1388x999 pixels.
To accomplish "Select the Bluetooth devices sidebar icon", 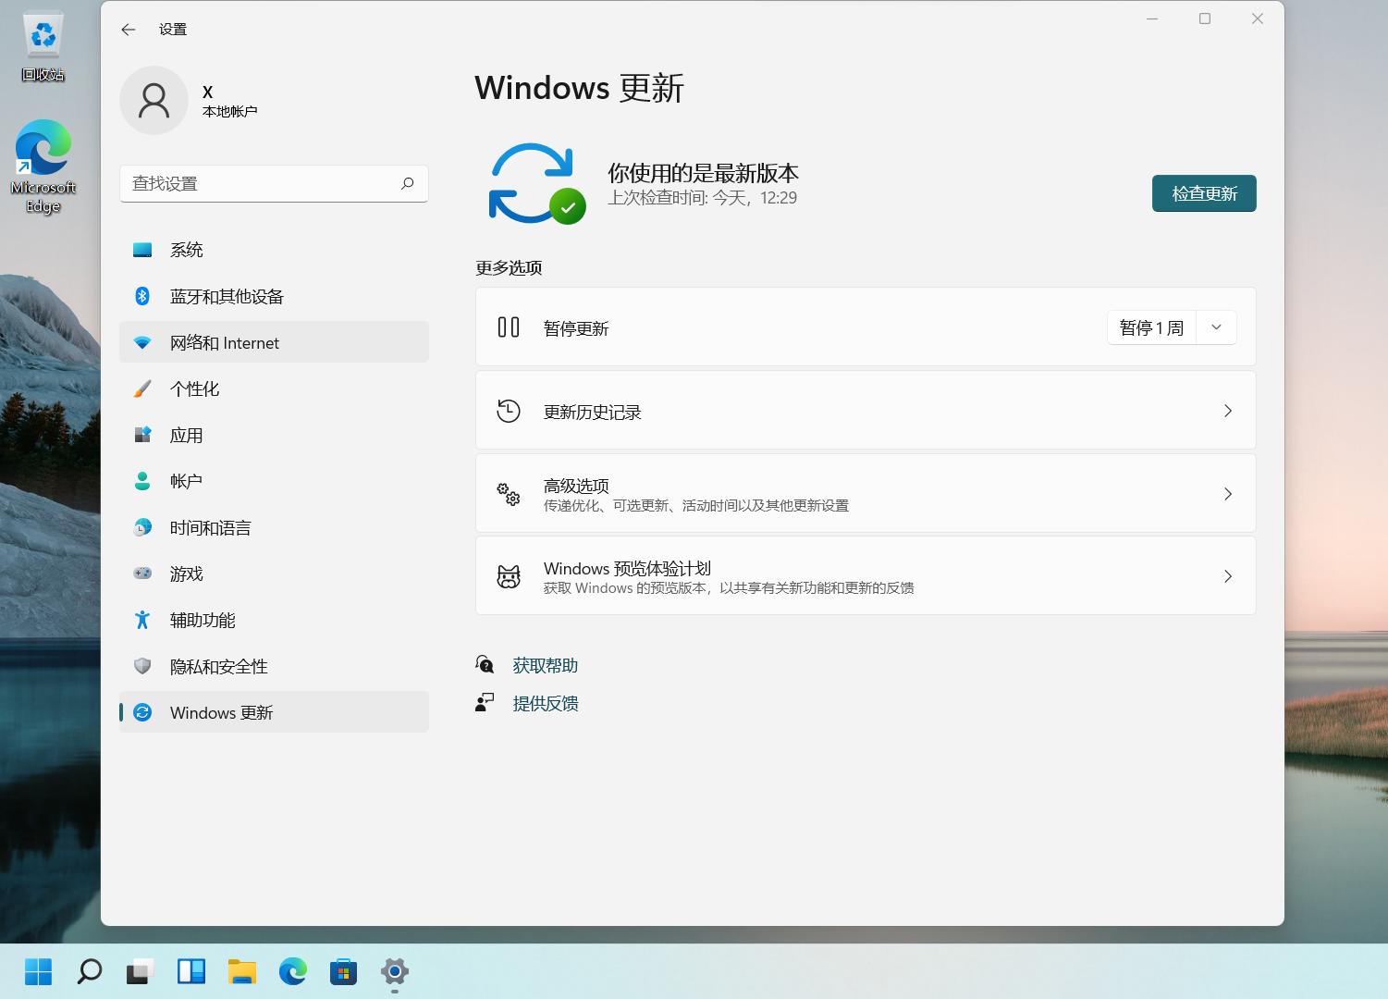I will [x=141, y=296].
